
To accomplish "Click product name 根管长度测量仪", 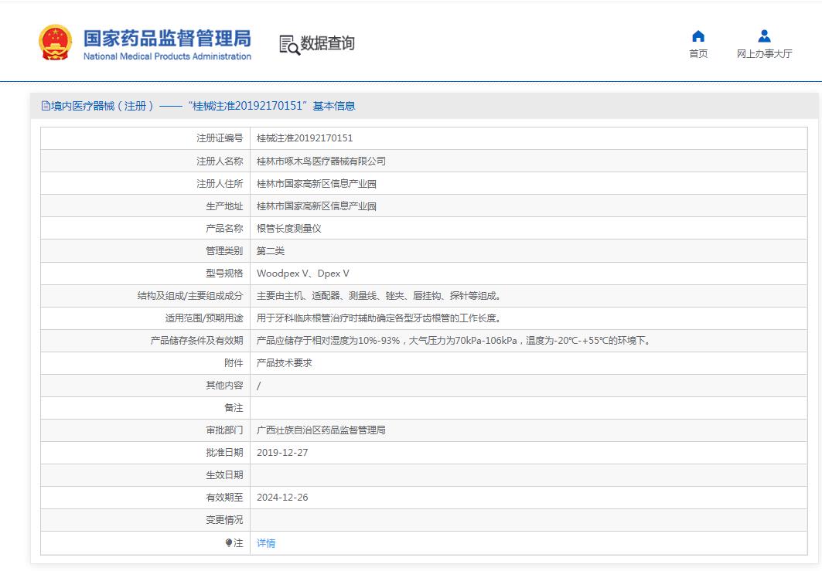I will pyautogui.click(x=289, y=229).
